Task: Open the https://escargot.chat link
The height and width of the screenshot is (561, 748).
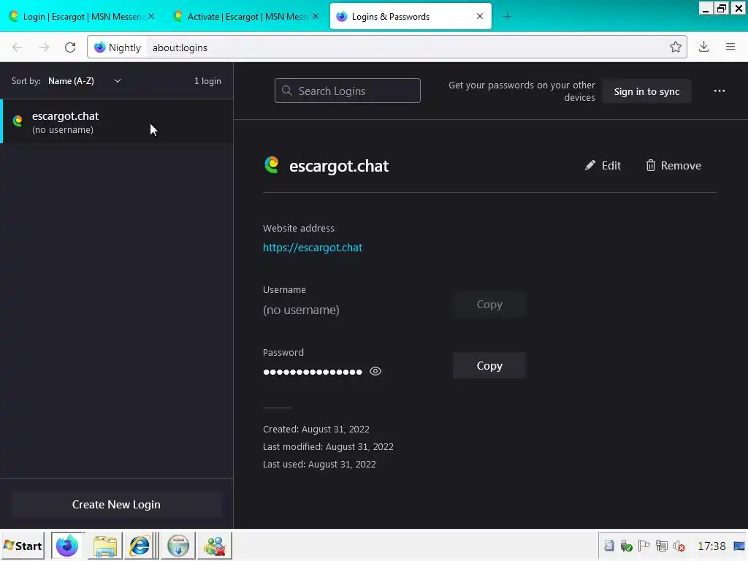Action: [x=313, y=248]
